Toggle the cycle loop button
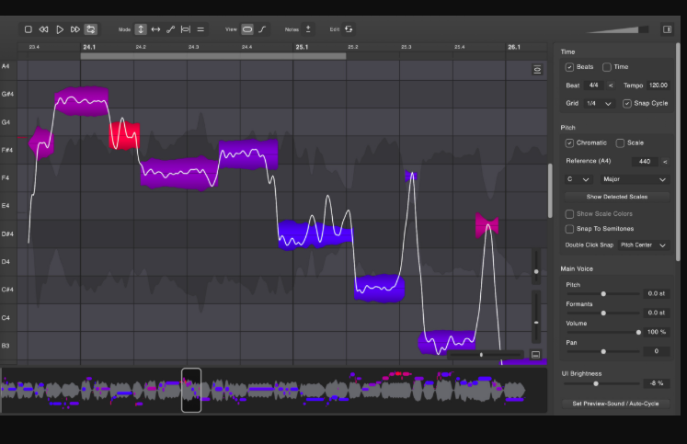The height and width of the screenshot is (444, 687). click(x=91, y=29)
